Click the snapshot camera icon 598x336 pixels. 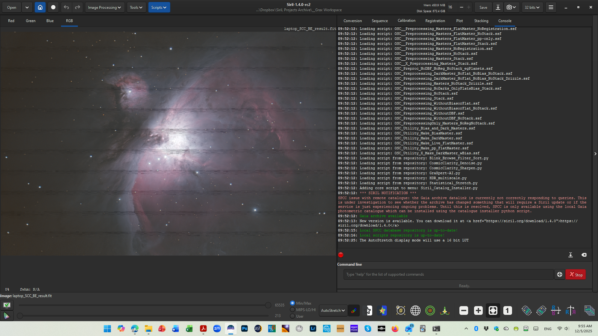point(509,7)
